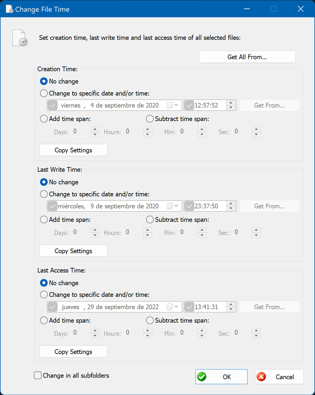Click the red X Cancel icon
This screenshot has height=395, width=315.
261,377
